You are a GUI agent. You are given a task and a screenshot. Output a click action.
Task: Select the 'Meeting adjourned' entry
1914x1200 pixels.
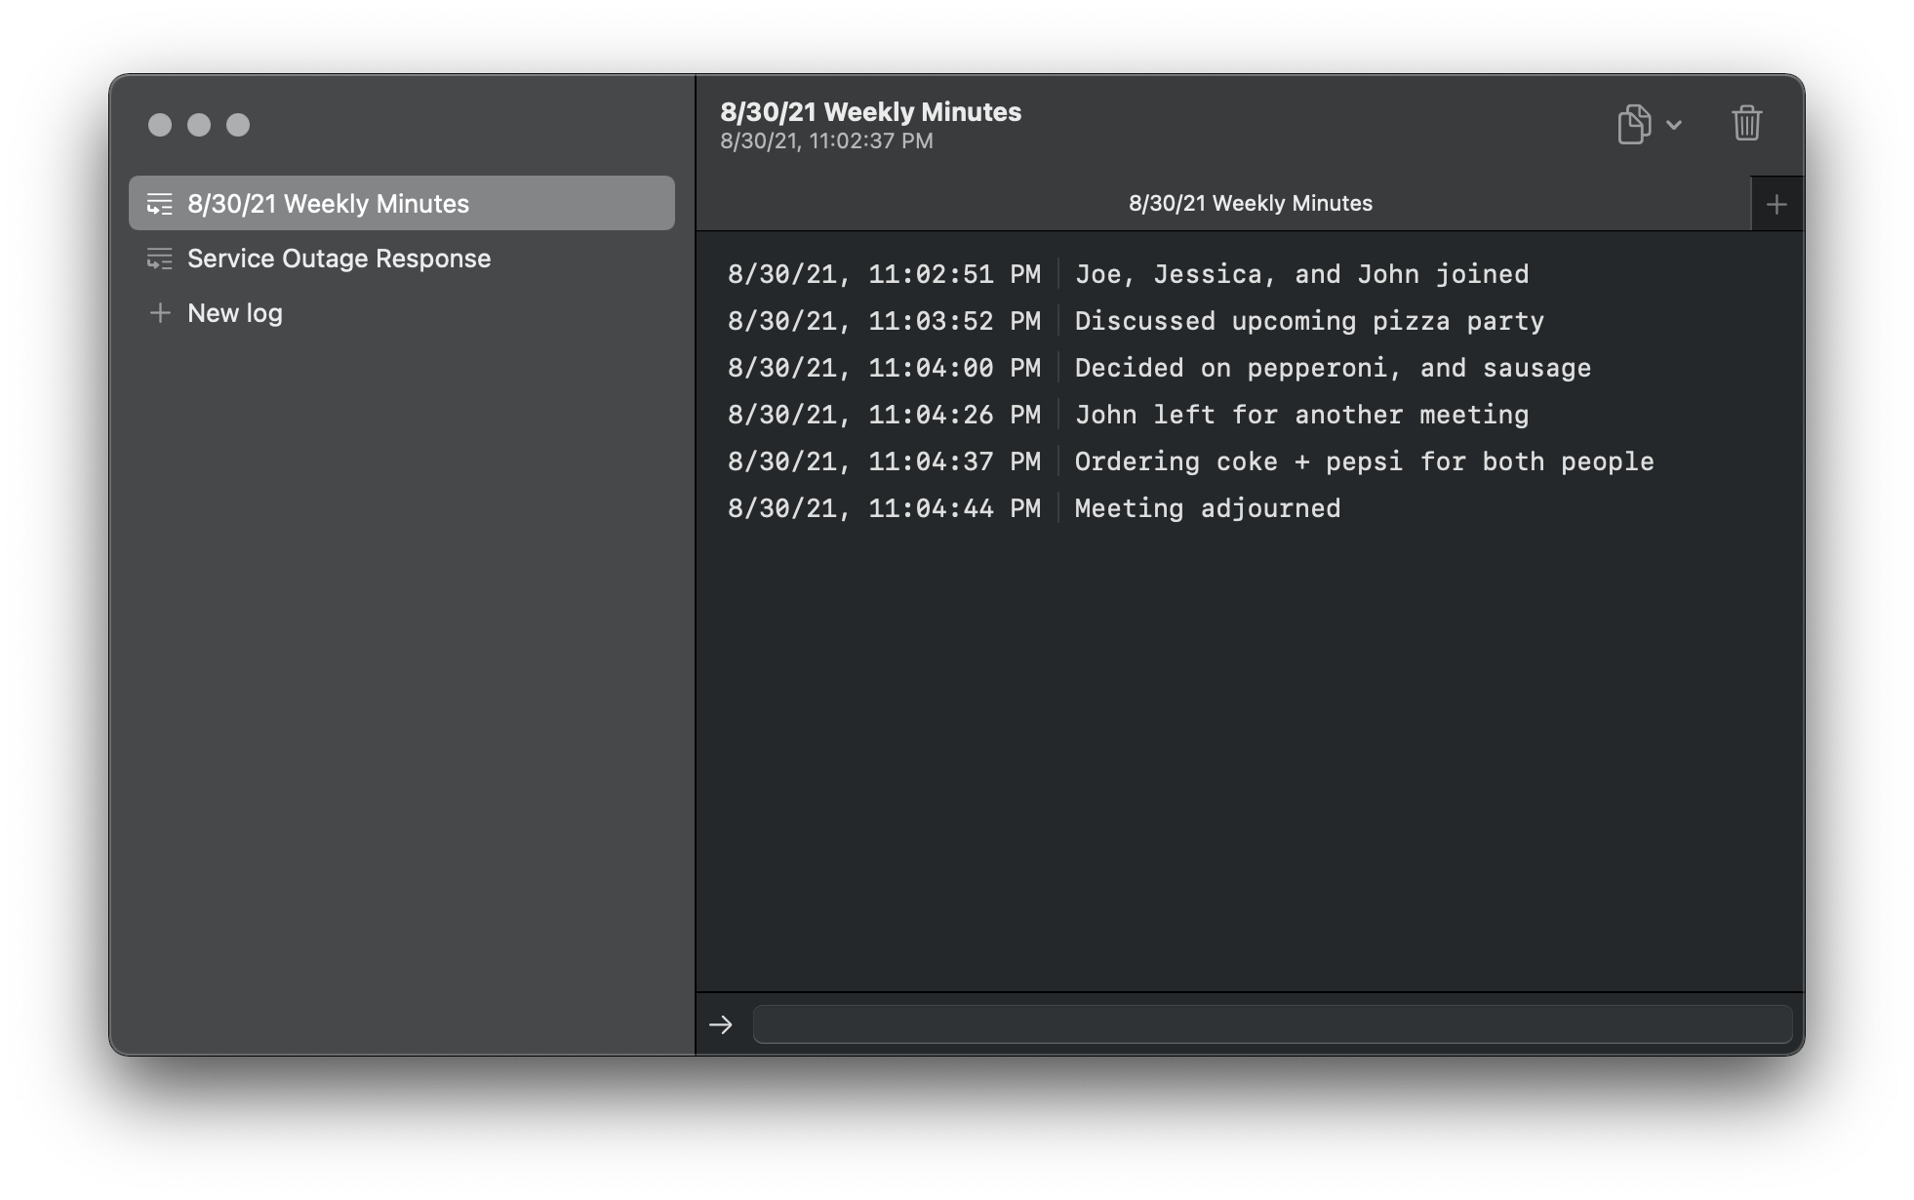click(x=1208, y=508)
